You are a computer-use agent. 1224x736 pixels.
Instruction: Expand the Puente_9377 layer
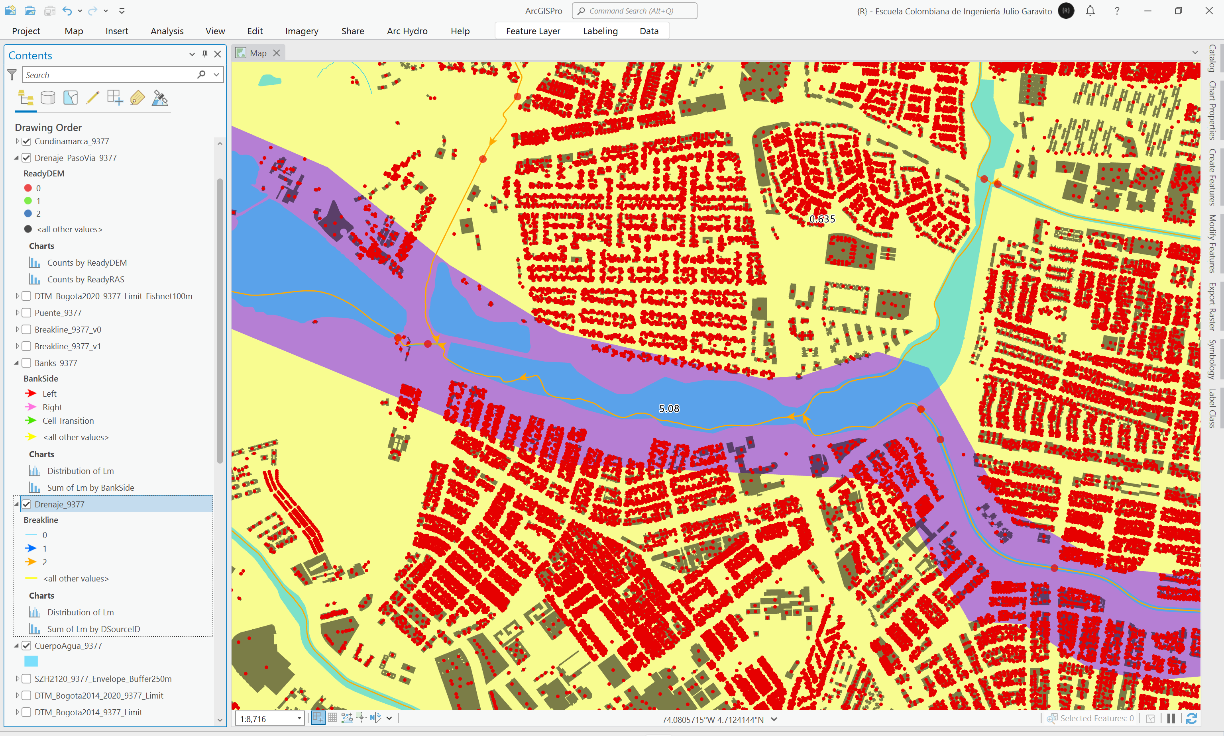point(17,313)
